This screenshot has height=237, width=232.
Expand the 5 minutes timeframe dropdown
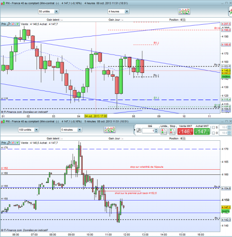coord(79,130)
